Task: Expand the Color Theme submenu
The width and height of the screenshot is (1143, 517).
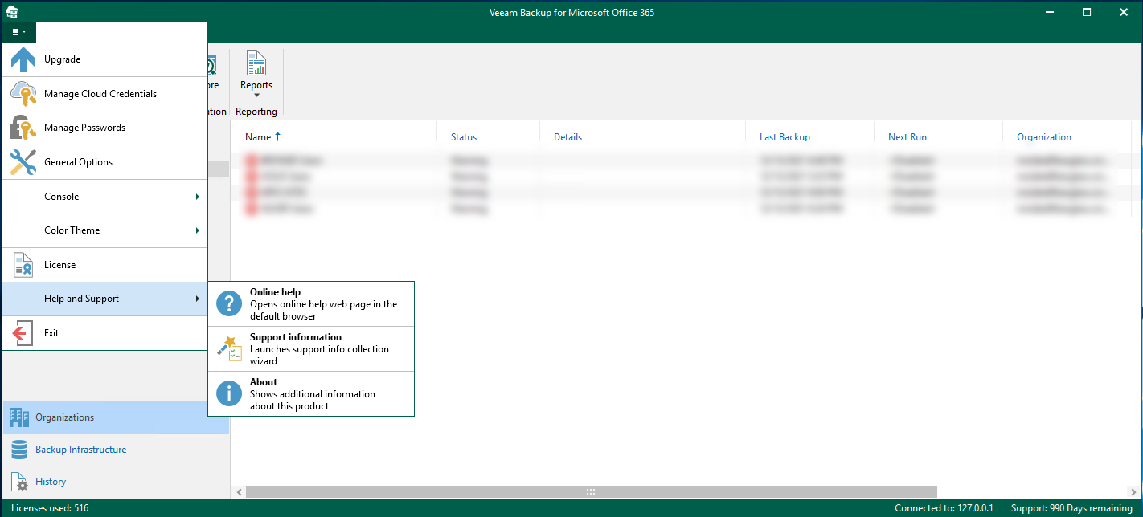Action: (x=104, y=230)
